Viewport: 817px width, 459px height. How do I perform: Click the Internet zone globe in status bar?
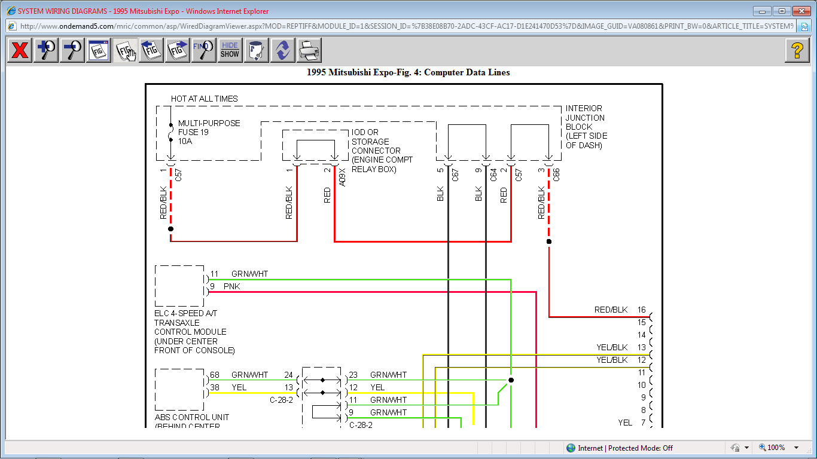coord(571,448)
